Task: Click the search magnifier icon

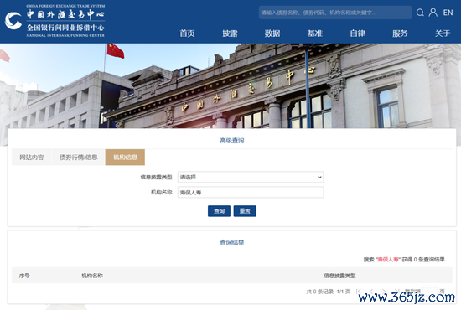Action: pos(420,13)
